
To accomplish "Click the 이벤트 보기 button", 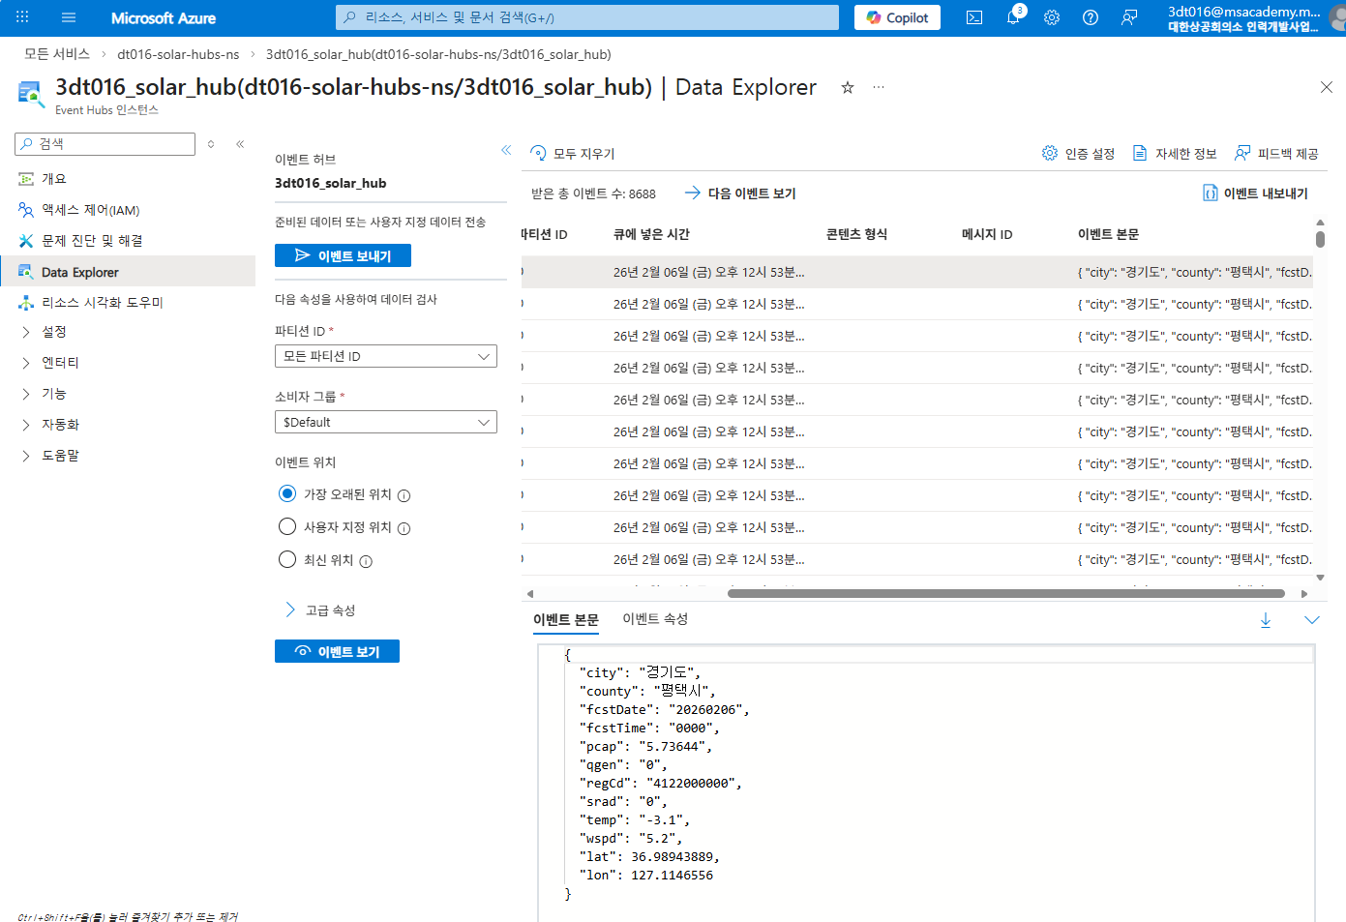I will 337,652.
